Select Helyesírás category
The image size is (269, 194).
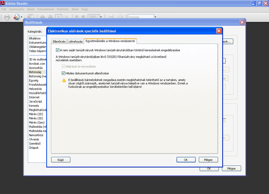coord(35,89)
